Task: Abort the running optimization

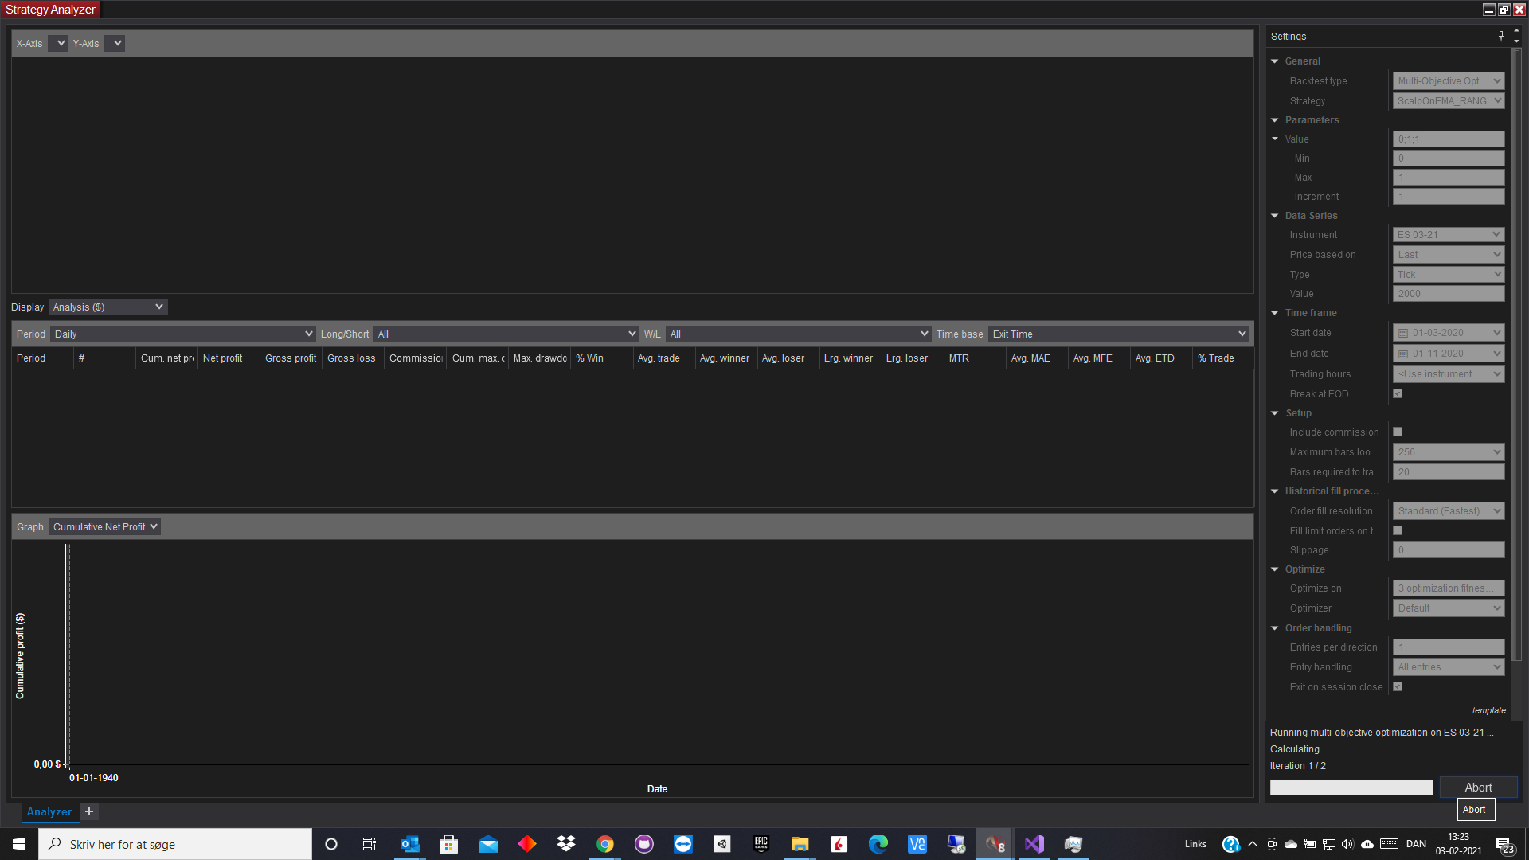Action: 1478,788
